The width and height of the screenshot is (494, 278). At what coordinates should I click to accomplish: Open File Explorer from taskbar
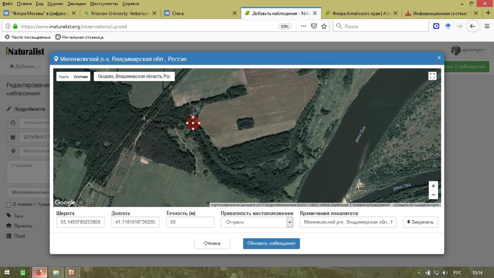[x=56, y=272]
